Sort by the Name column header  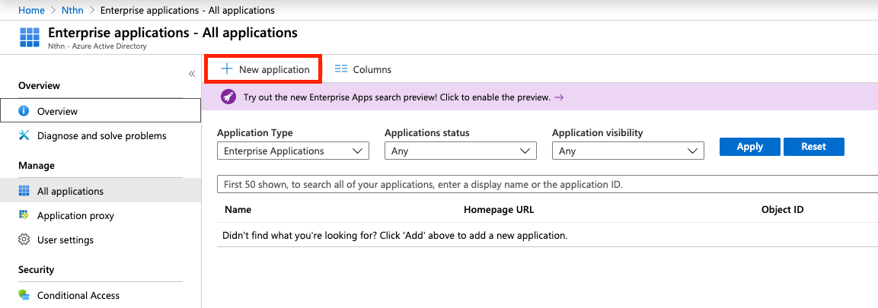tap(238, 210)
